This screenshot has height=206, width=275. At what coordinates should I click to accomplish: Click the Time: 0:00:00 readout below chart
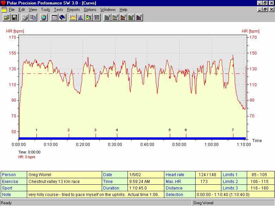click(29, 152)
